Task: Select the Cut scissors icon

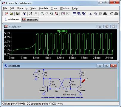Action: [90, 14]
